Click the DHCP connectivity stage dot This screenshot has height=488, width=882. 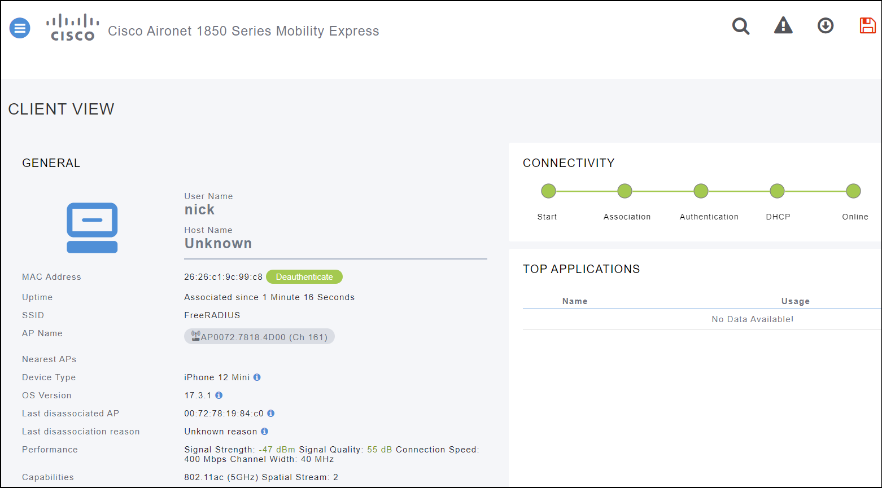tap(777, 191)
